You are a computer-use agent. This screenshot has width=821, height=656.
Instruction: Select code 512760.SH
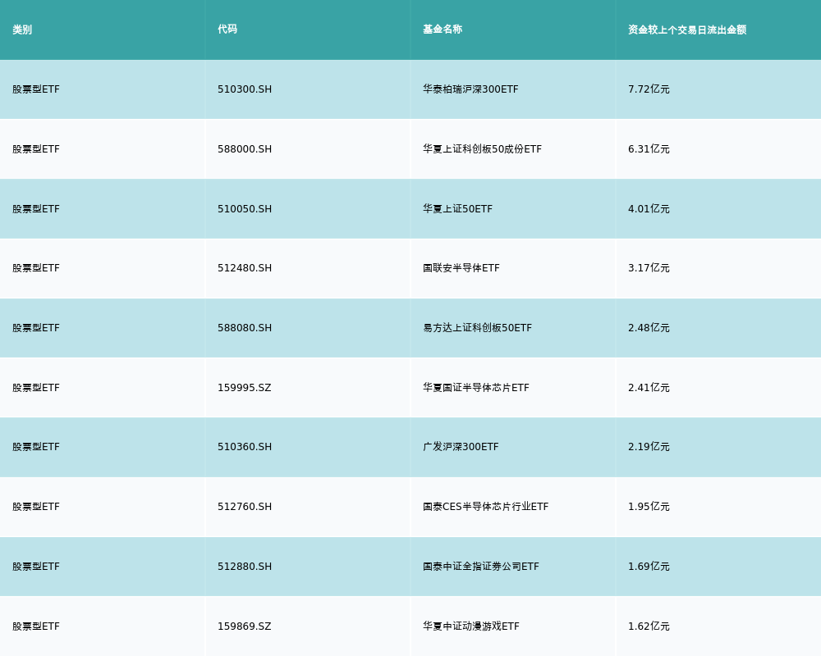pos(245,507)
